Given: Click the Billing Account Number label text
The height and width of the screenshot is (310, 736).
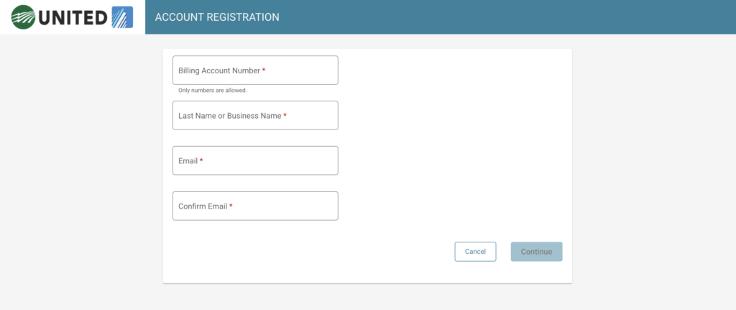Looking at the screenshot, I should click(218, 70).
